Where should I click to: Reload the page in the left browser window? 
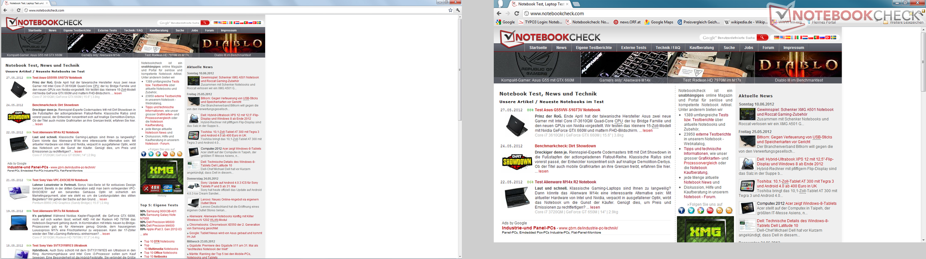click(18, 10)
